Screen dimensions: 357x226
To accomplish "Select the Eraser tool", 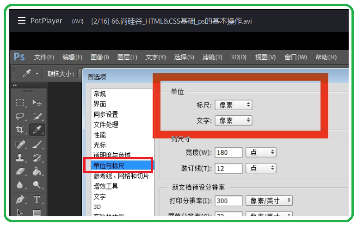I will click(x=20, y=171).
